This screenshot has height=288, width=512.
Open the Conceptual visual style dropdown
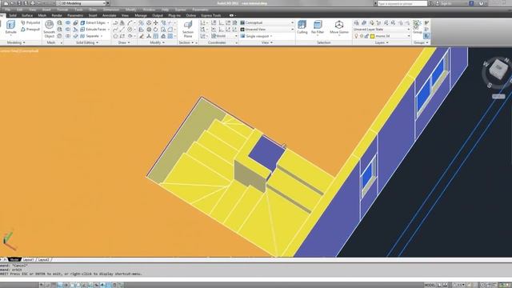pos(267,23)
